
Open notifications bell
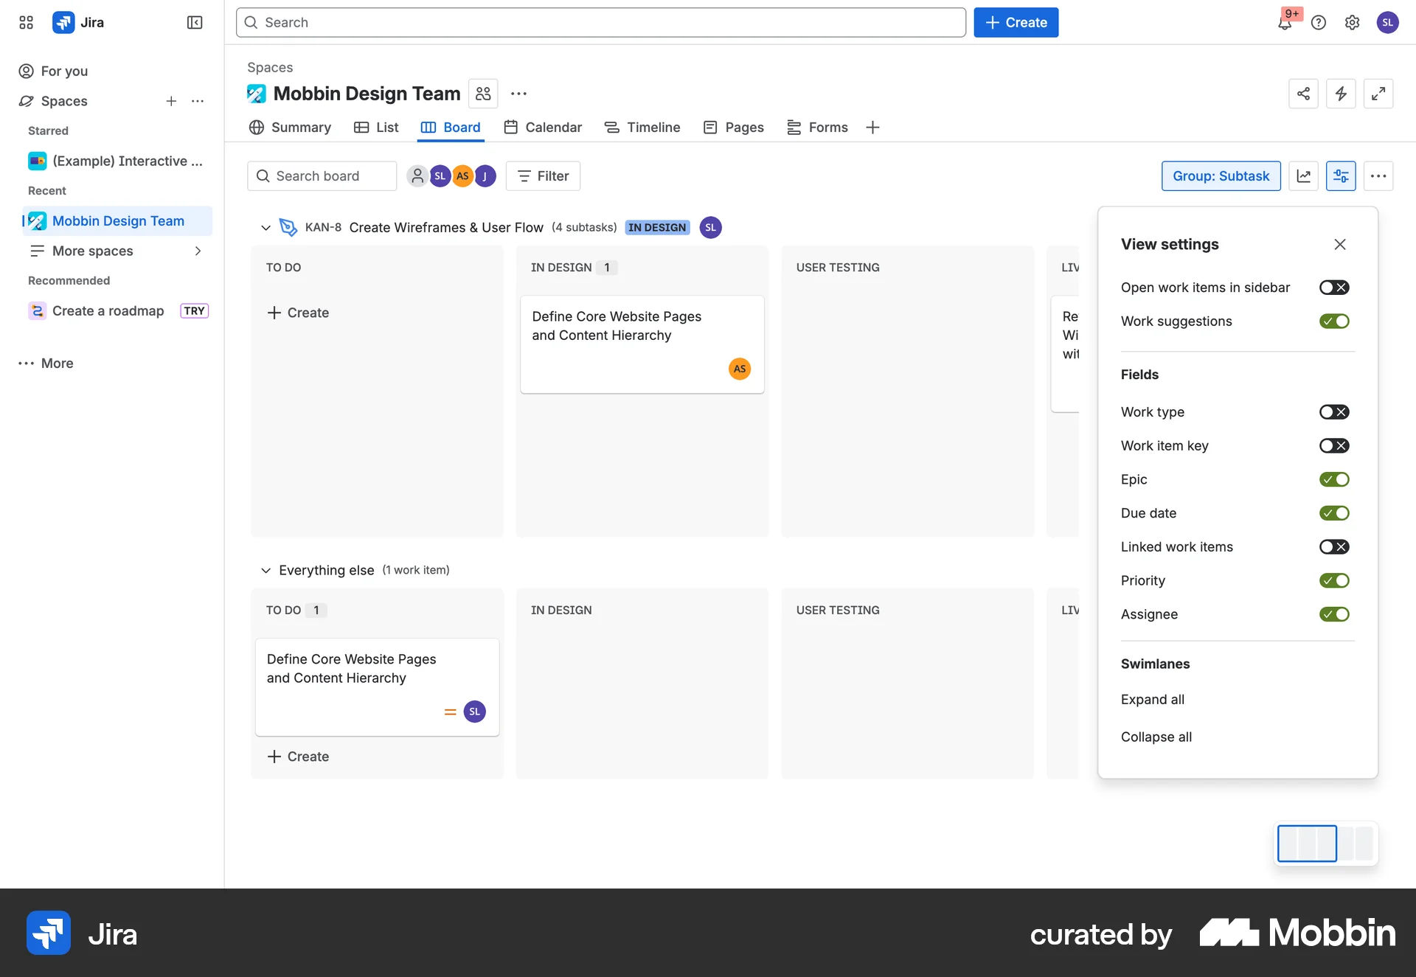(x=1285, y=23)
